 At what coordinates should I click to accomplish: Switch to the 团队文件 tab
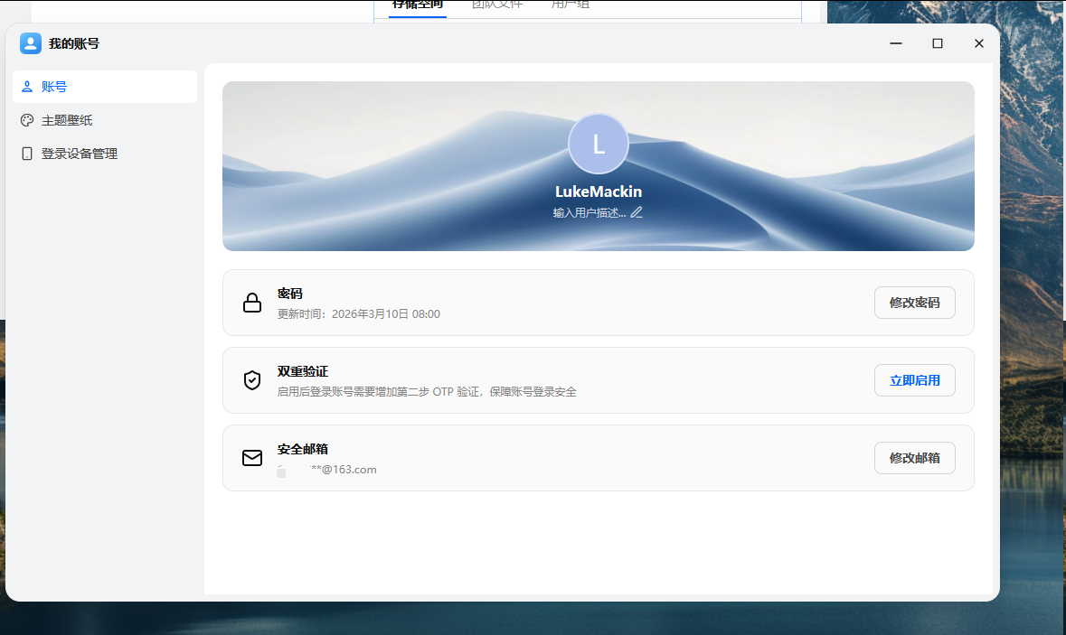(497, 5)
